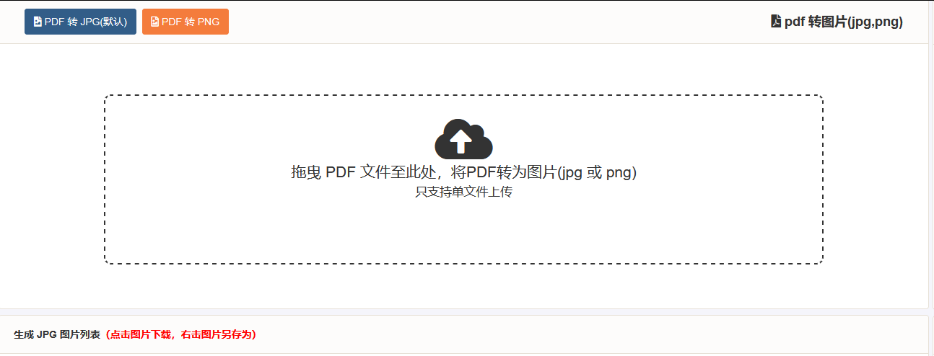Click the image file icon in the blue JPG button
This screenshot has width=934, height=356.
[x=38, y=22]
